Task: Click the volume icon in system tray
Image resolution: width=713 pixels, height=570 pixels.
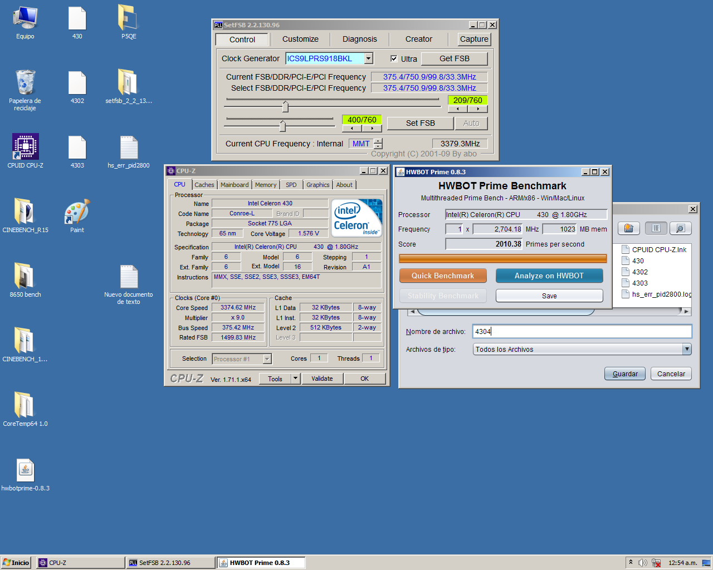Action: pyautogui.click(x=642, y=563)
